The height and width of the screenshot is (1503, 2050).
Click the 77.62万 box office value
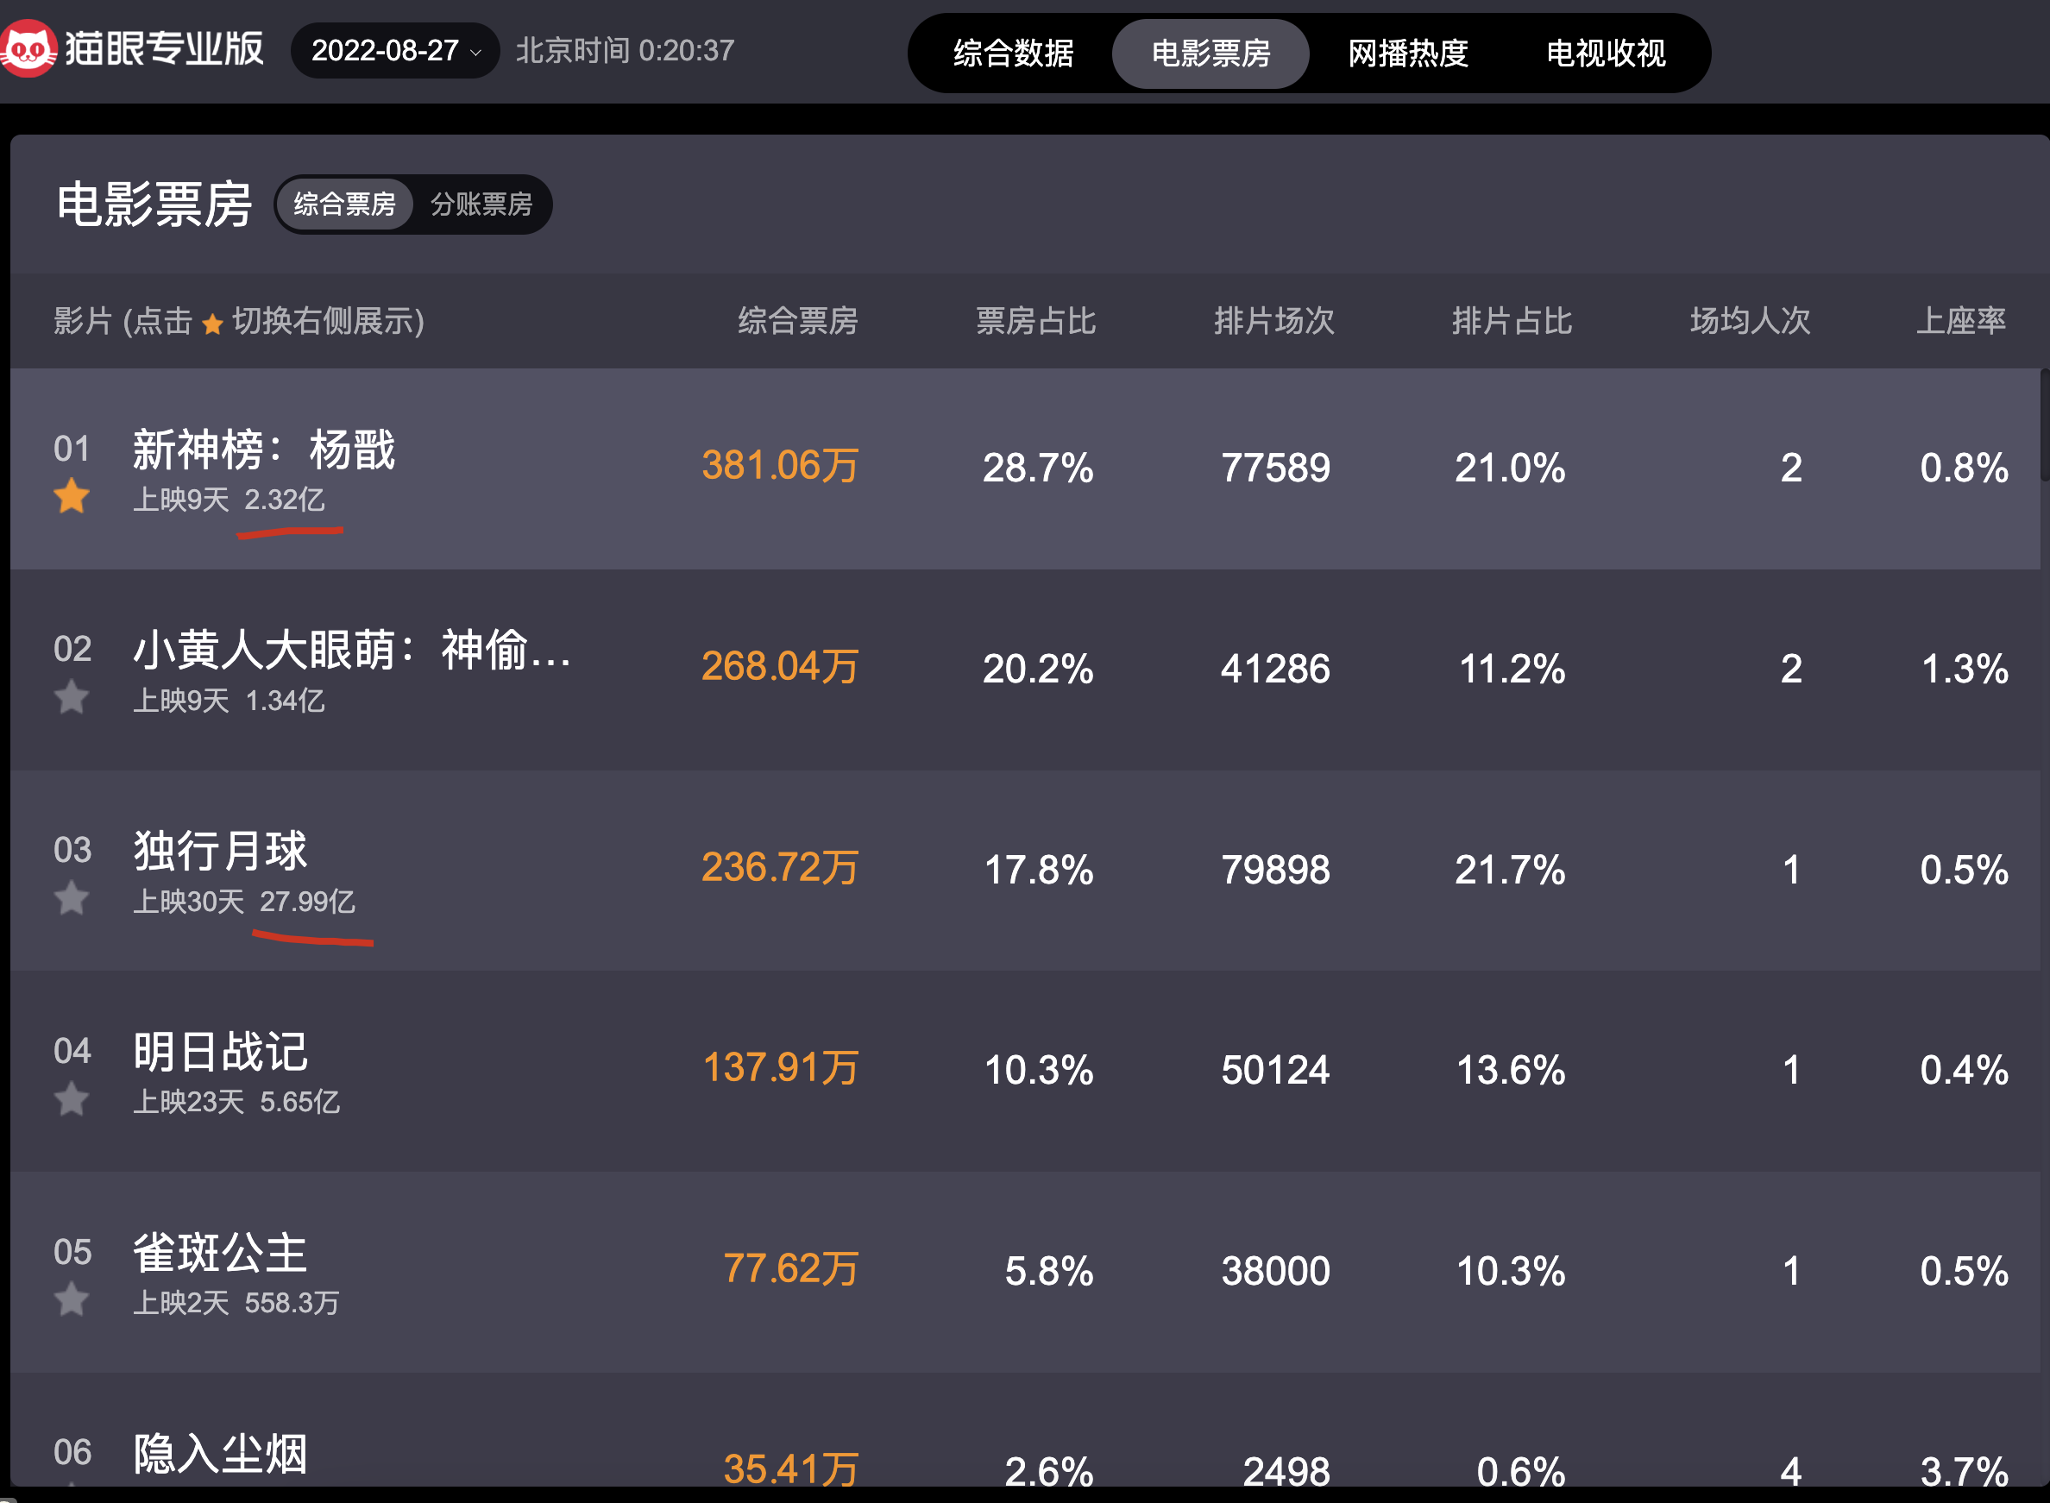(x=790, y=1269)
